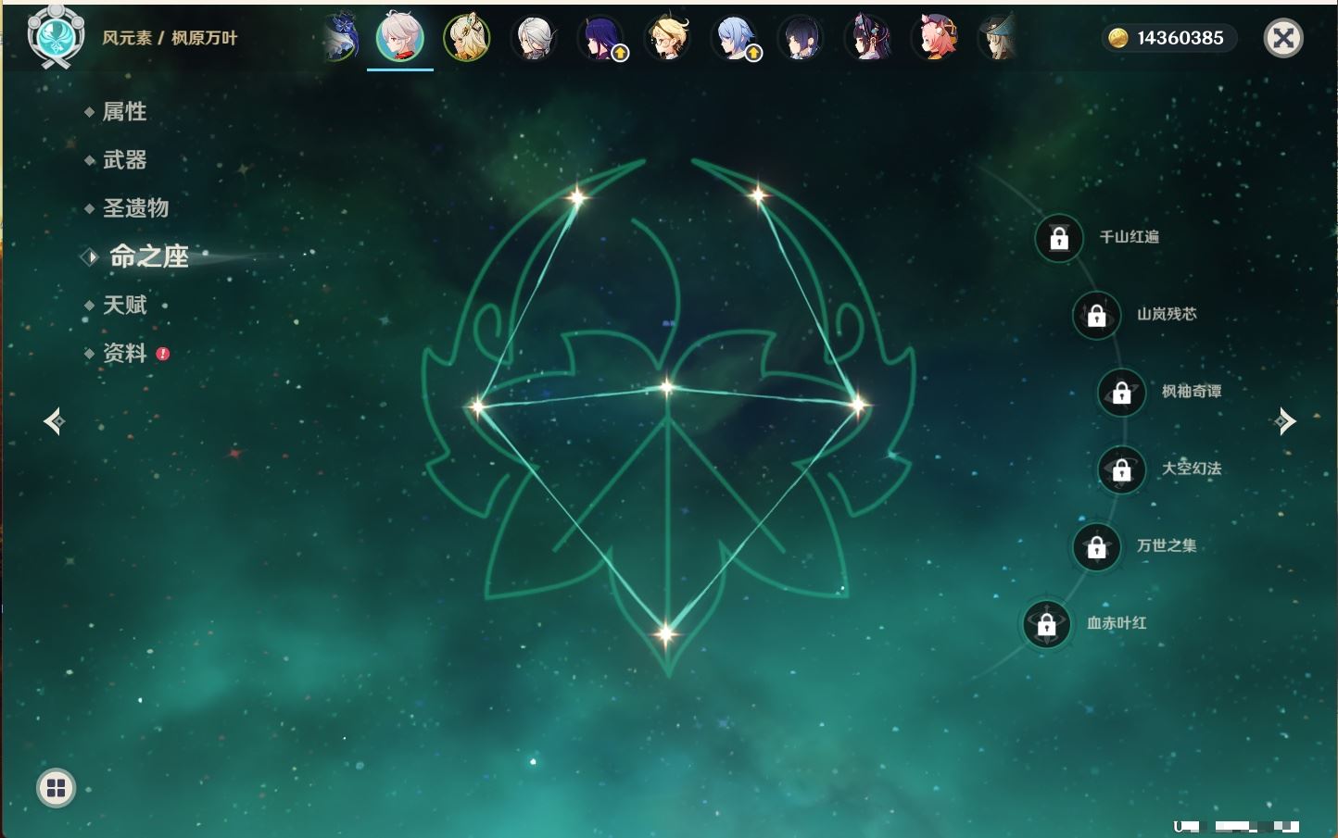
Task: Click the 血赤叶红 constellation label
Action: (1117, 623)
